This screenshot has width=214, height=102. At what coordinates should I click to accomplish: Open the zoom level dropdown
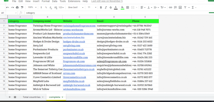point(32,7)
